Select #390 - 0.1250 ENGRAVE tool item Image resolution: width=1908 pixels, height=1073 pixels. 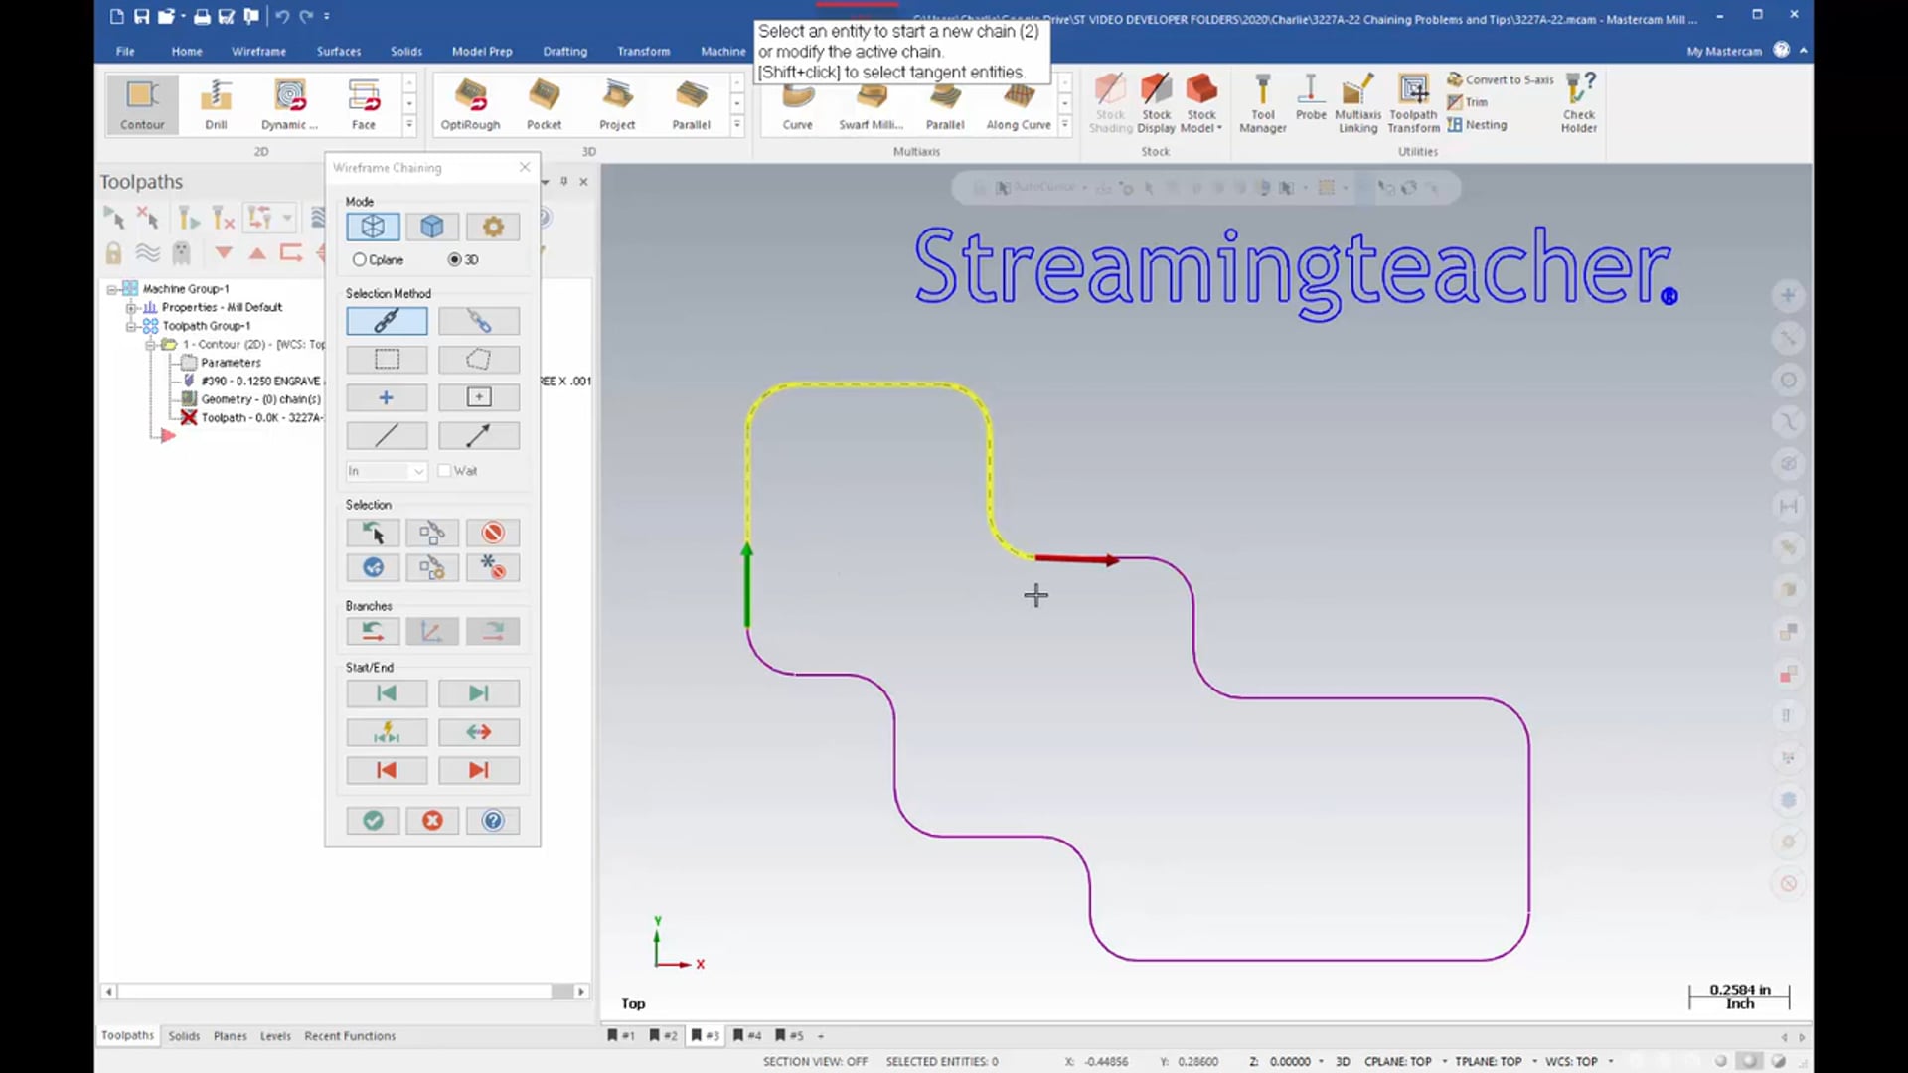260,381
